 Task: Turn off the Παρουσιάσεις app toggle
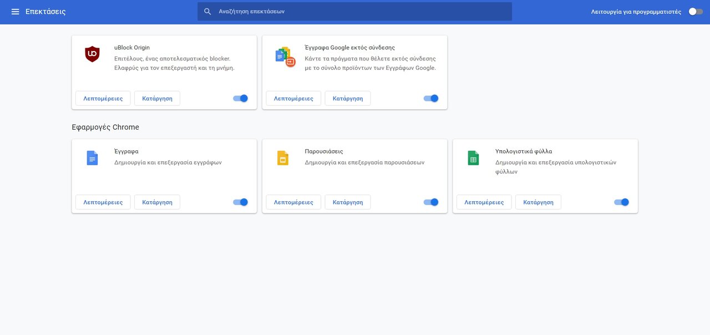(431, 202)
